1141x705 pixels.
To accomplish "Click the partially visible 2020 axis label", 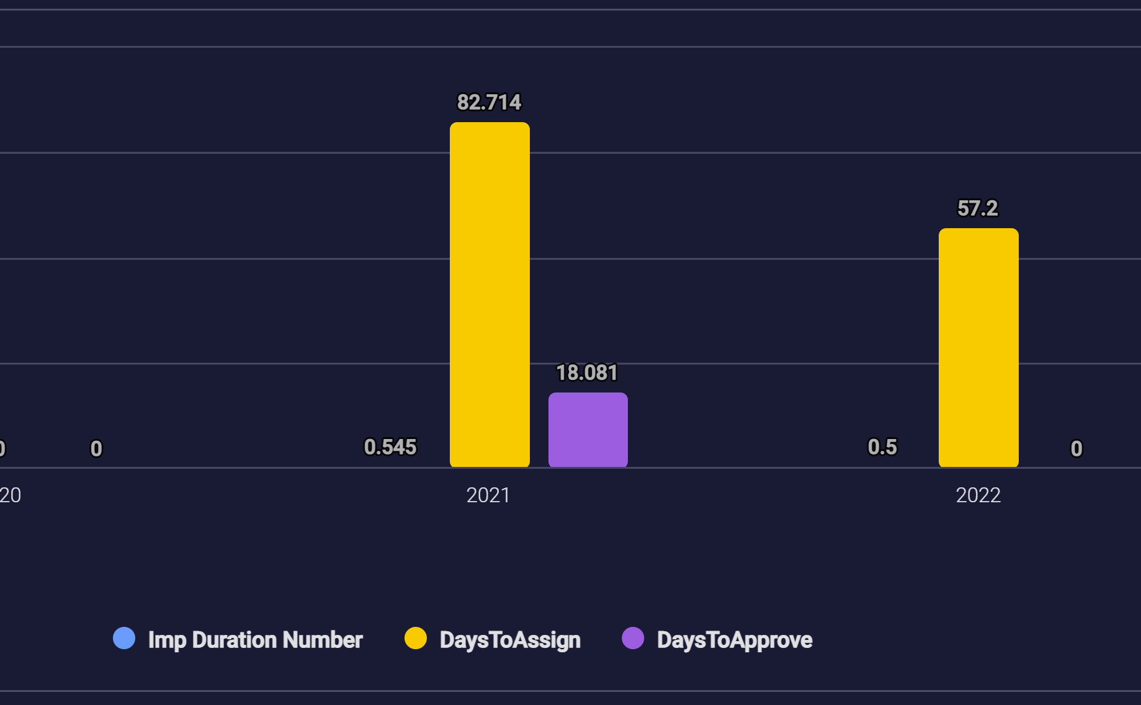I will point(10,495).
